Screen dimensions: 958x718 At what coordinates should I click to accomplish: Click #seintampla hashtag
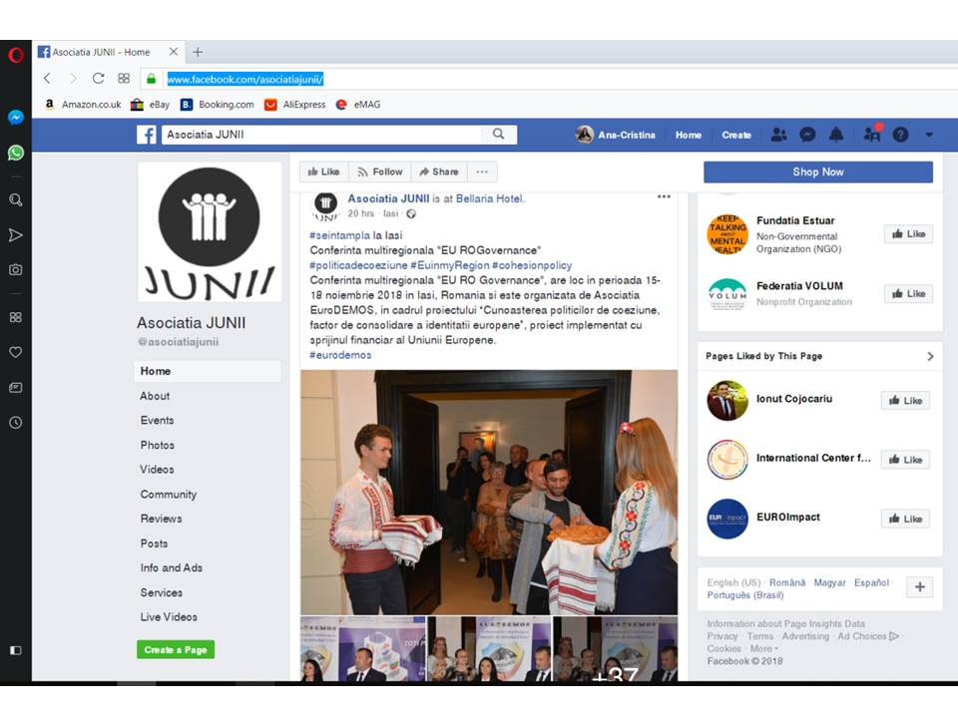pos(339,235)
